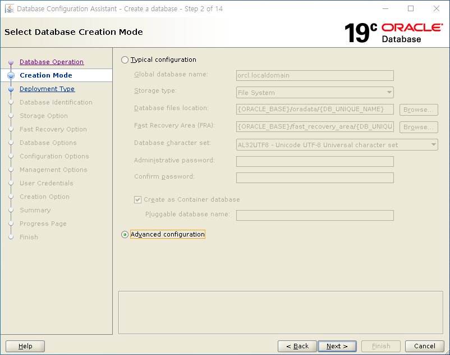Open the Database character set dropdown
The height and width of the screenshot is (355, 450).
337,145
